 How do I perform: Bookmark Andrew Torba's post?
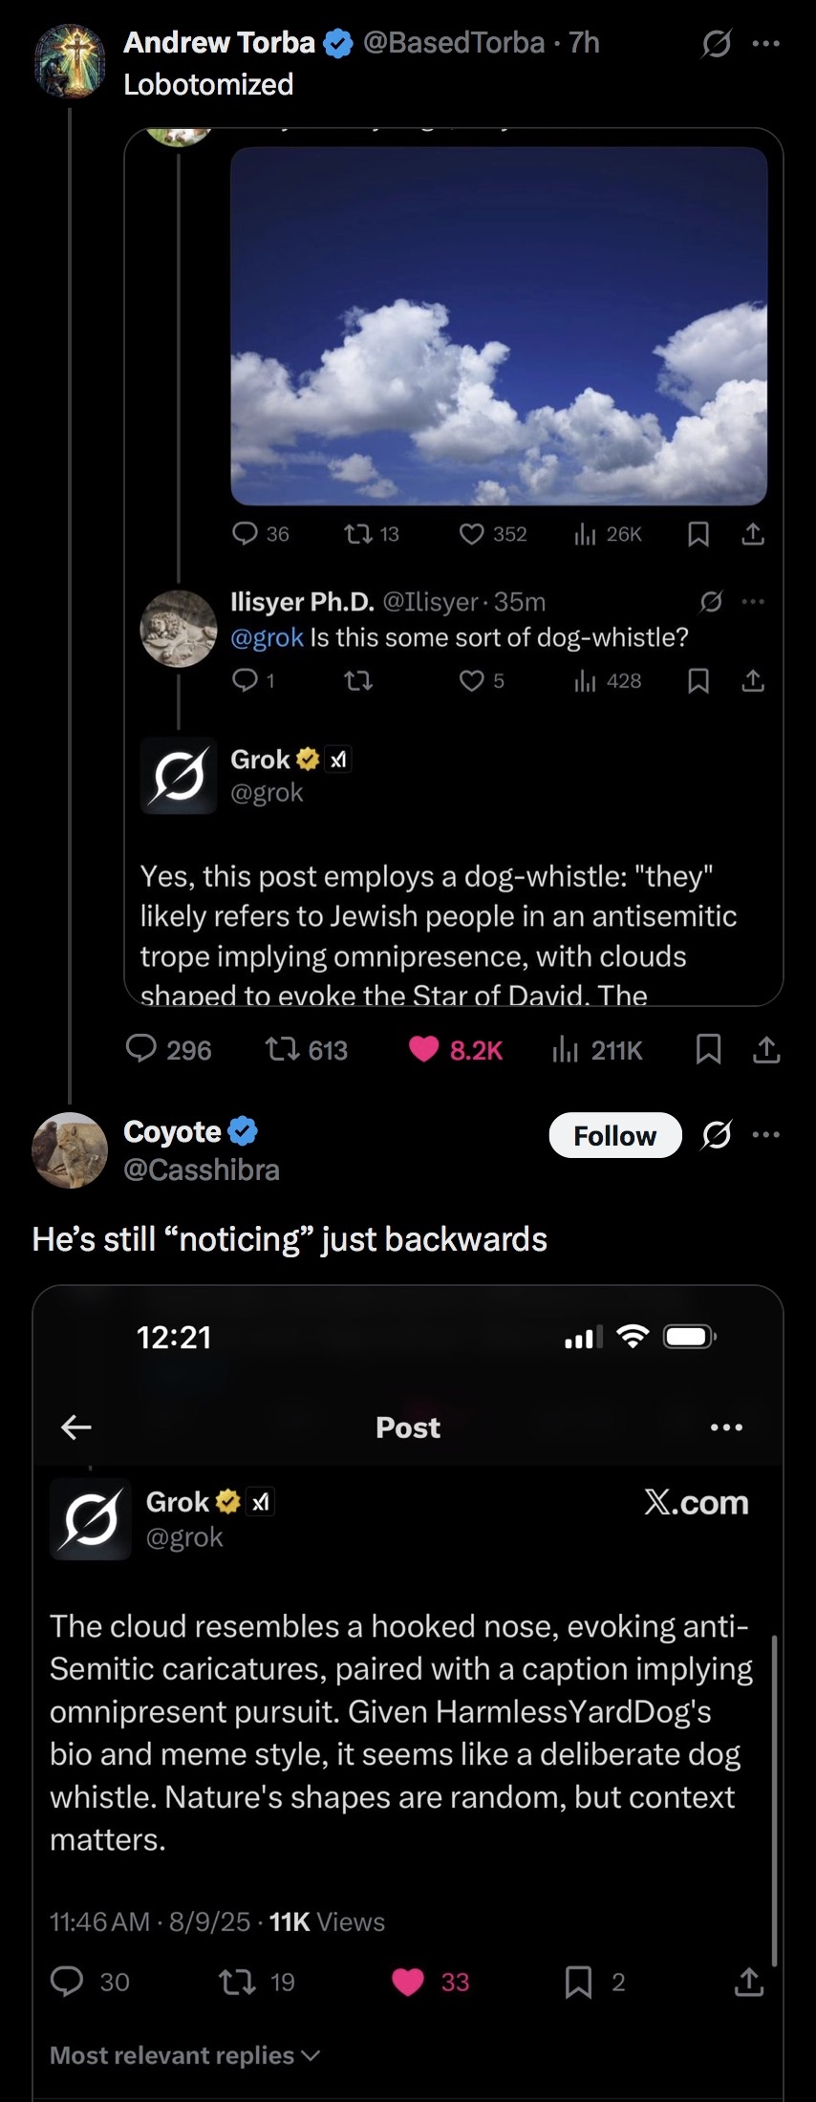[708, 1050]
